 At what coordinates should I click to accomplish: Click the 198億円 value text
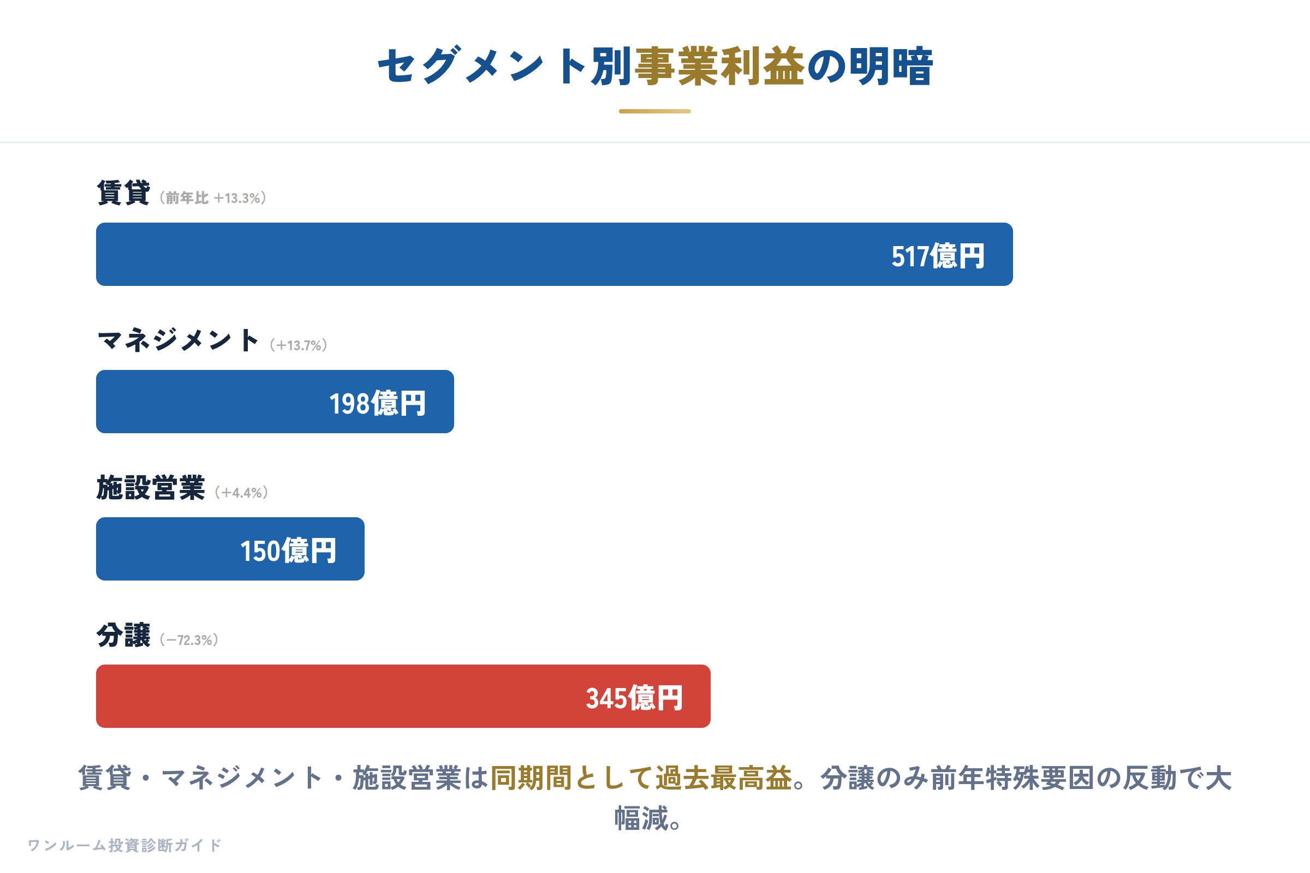pos(378,404)
